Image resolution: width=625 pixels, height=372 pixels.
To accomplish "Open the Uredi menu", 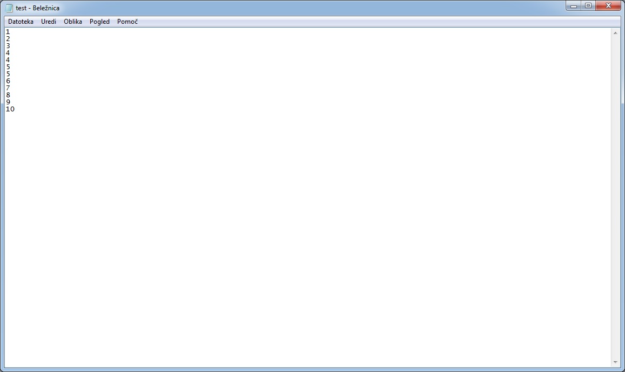I will [49, 22].
